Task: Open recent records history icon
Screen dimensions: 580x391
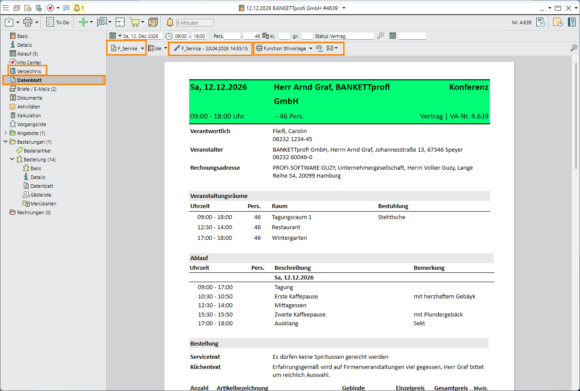Action: click(27, 8)
